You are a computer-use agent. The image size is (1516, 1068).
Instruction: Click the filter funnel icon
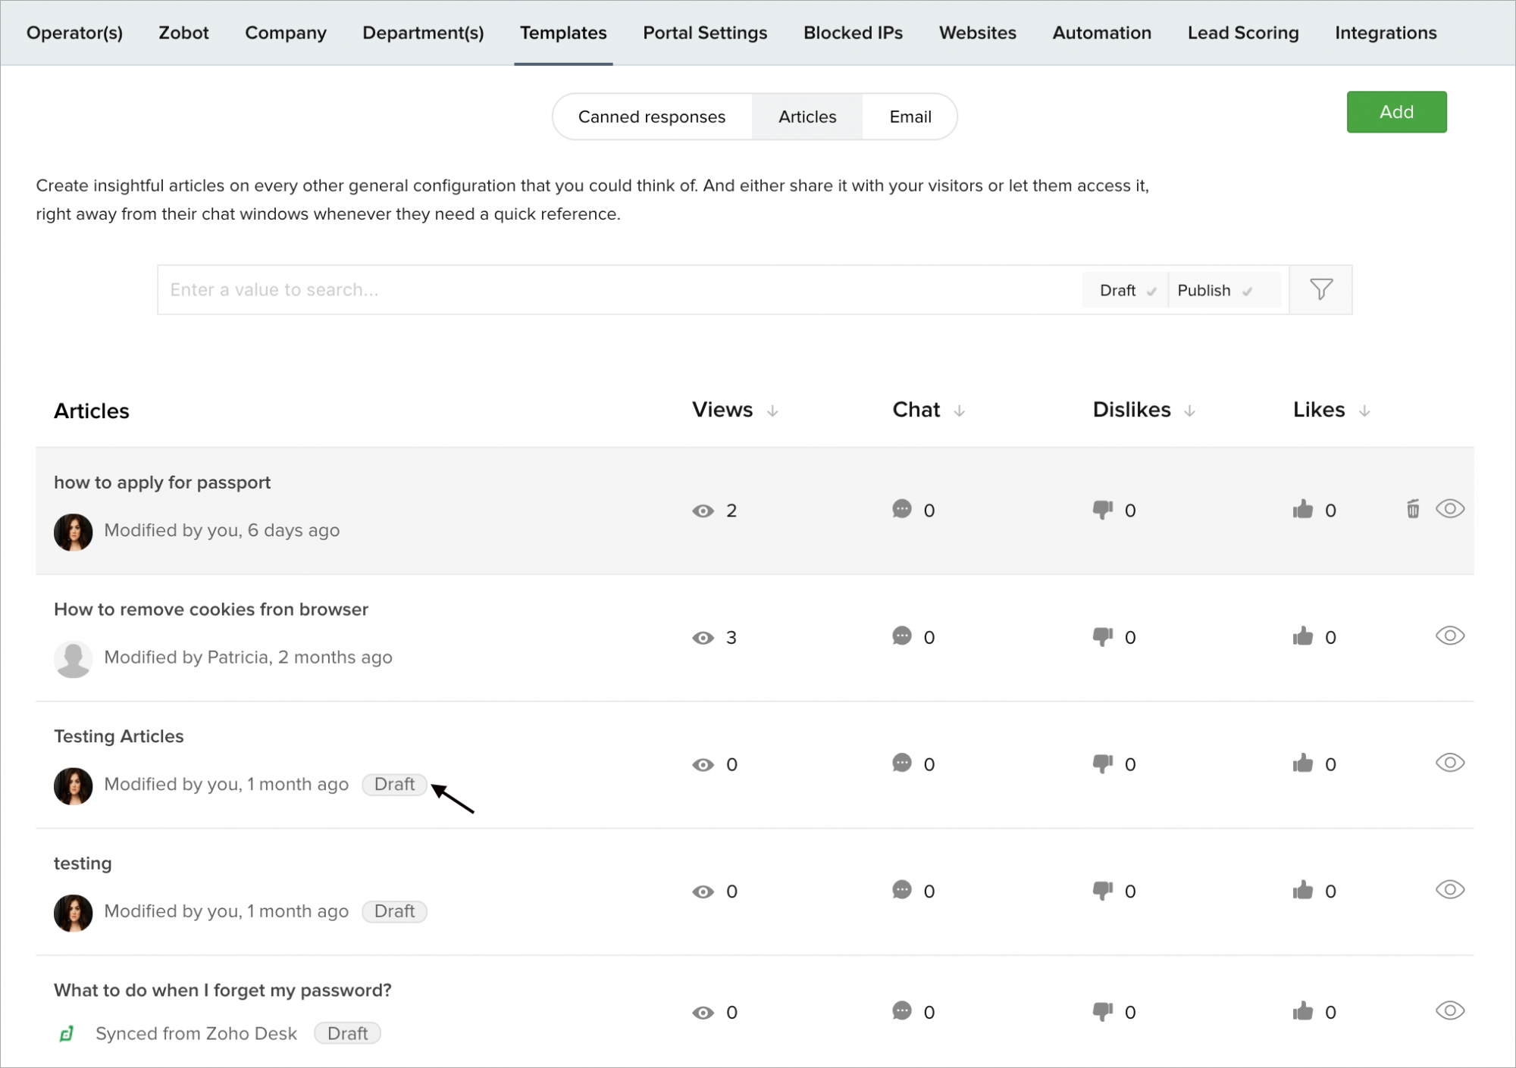coord(1320,289)
